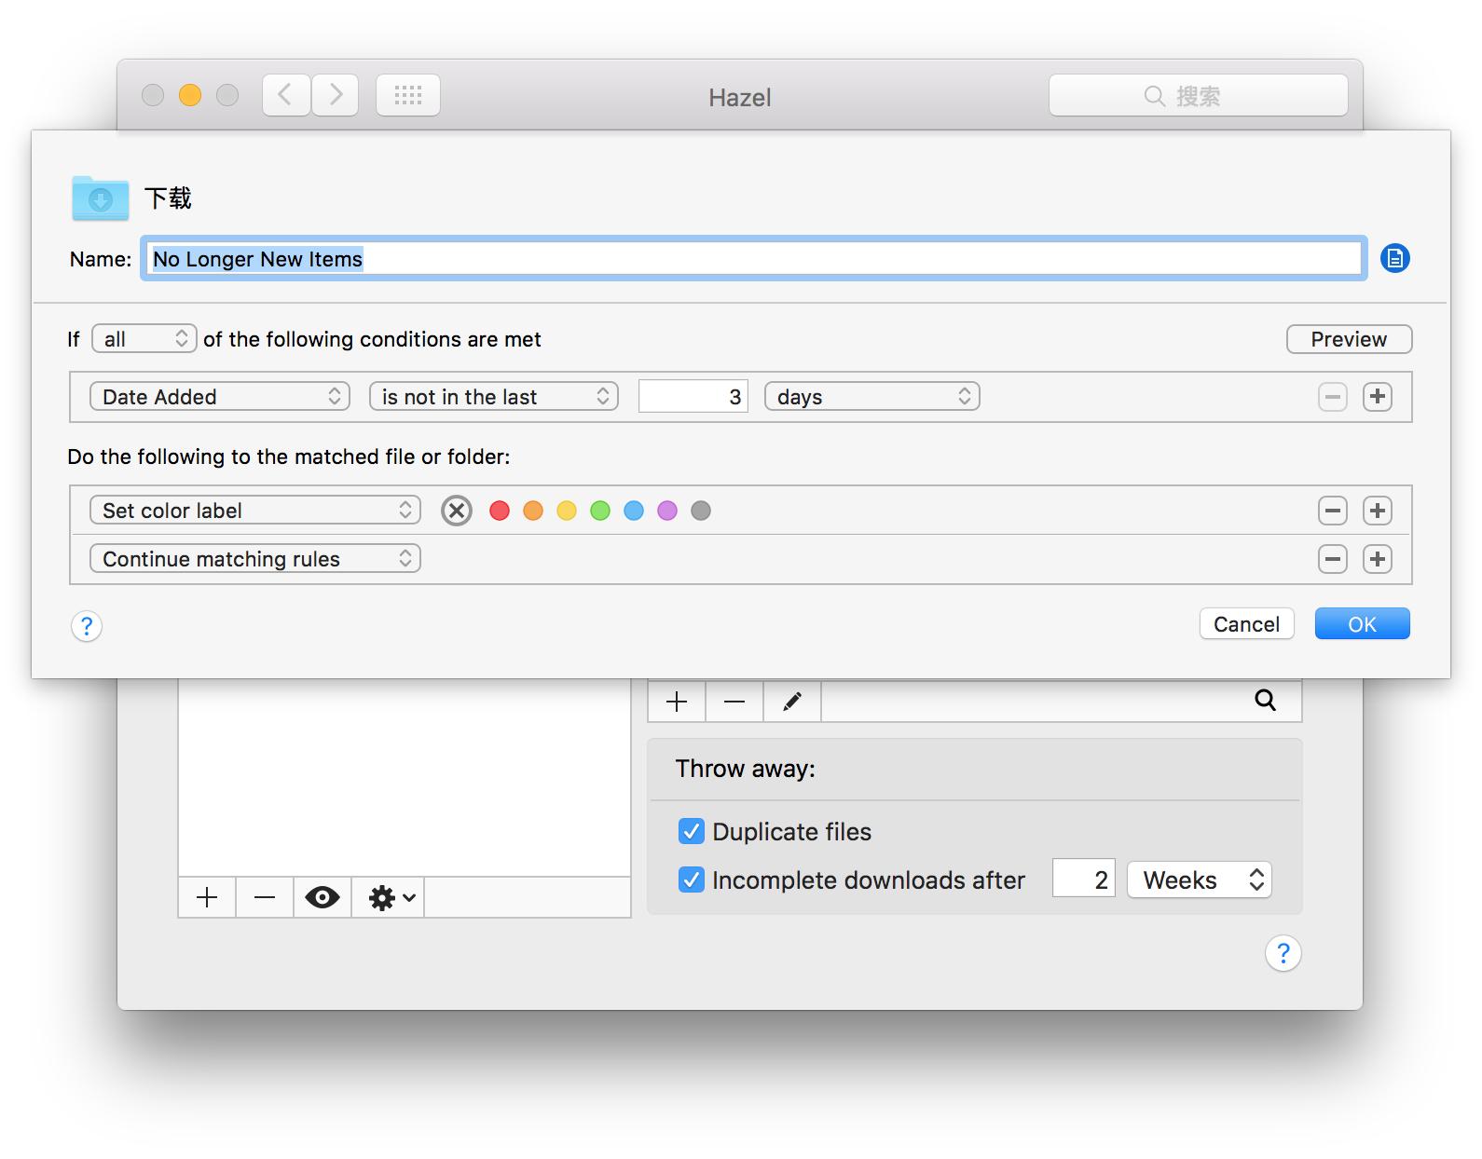Image resolution: width=1482 pixels, height=1159 pixels.
Task: Open the Set color label action dropdown
Action: click(254, 511)
